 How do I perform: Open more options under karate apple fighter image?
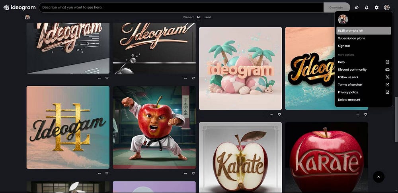tap(185, 174)
